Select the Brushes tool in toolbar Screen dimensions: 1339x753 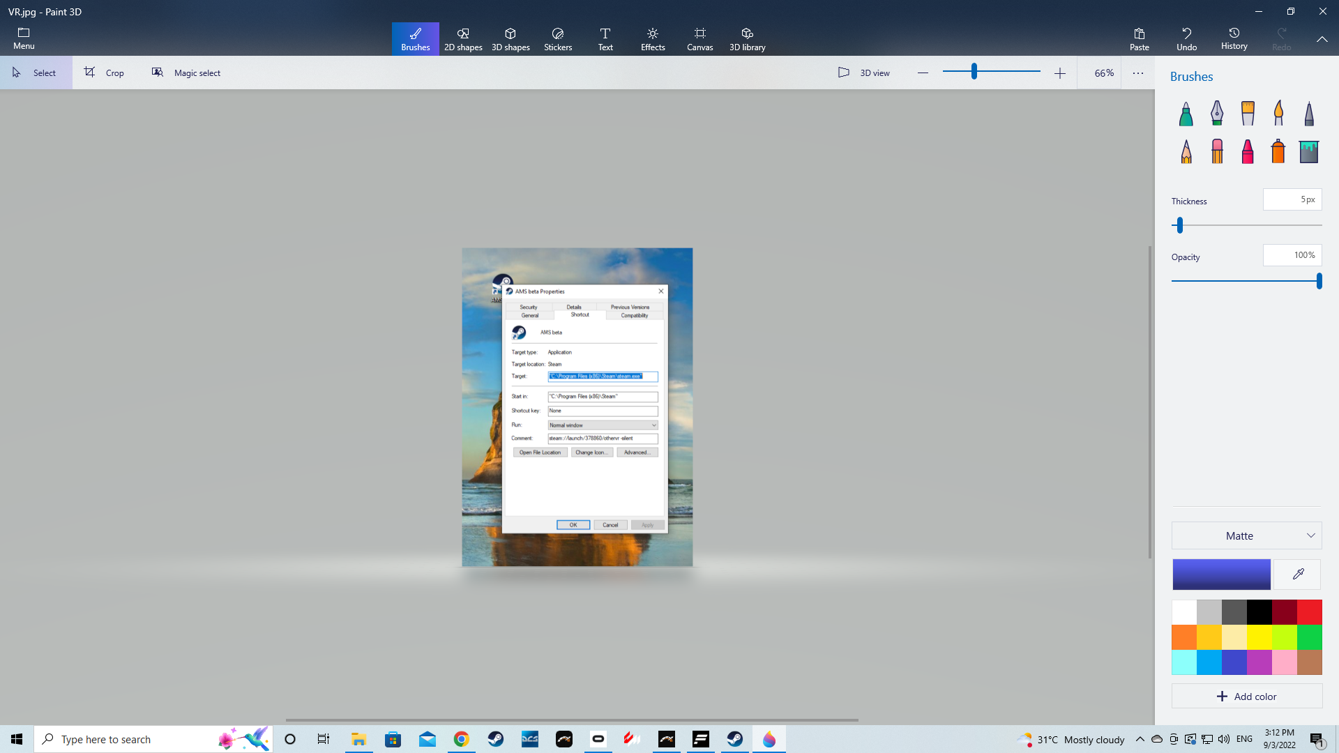coord(415,38)
